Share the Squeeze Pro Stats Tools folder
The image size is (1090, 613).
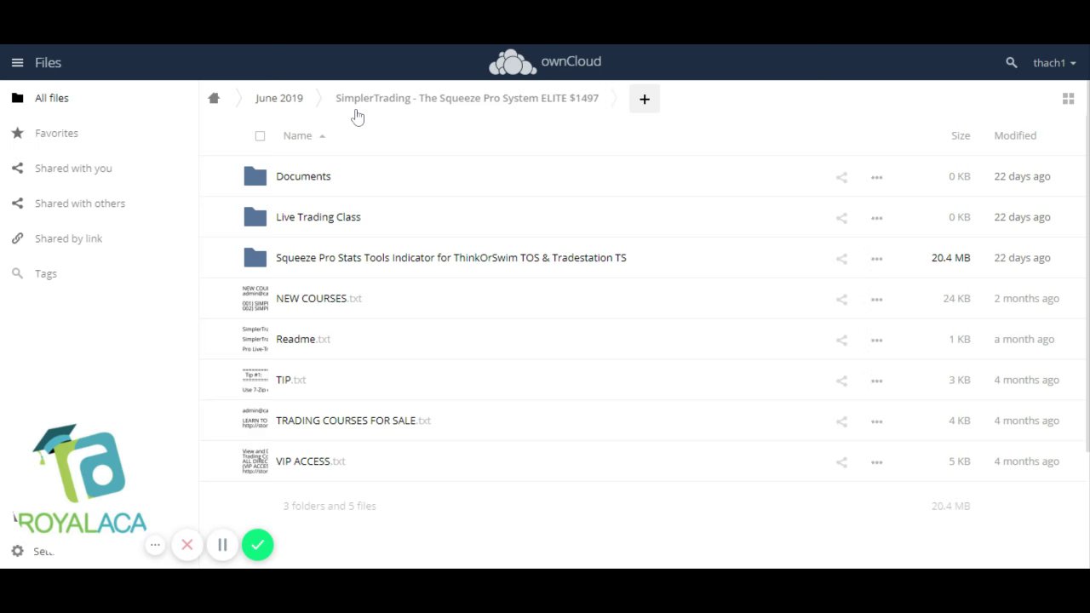point(841,259)
